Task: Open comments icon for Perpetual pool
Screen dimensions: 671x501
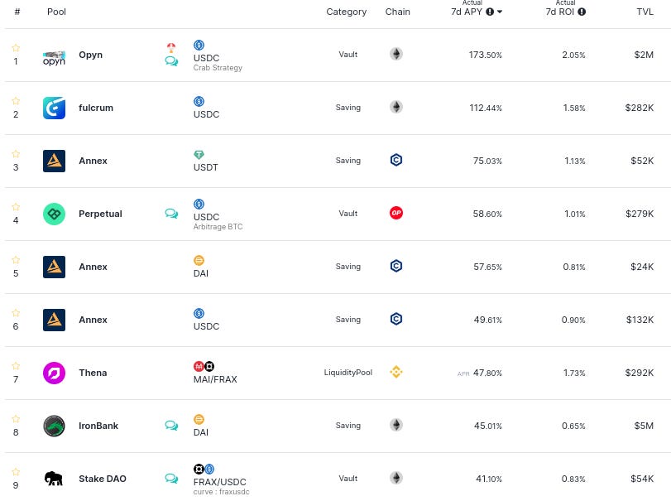Action: point(171,214)
